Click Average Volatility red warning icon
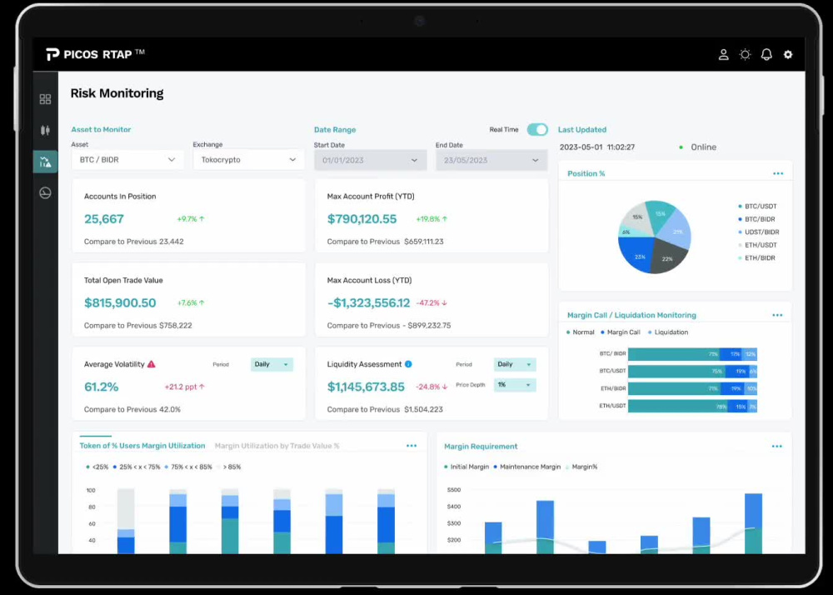Screen dimensions: 833x595 (x=152, y=364)
